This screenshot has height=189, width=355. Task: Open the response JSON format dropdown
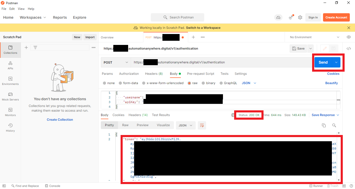point(186,125)
